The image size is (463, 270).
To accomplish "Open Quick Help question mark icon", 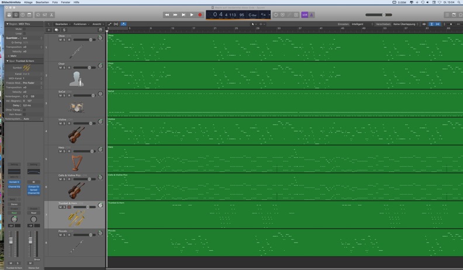I will click(22, 15).
